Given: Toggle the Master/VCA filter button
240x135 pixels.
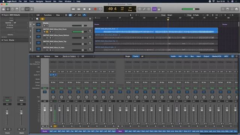Looking at the screenshot, I should [x=217, y=56].
